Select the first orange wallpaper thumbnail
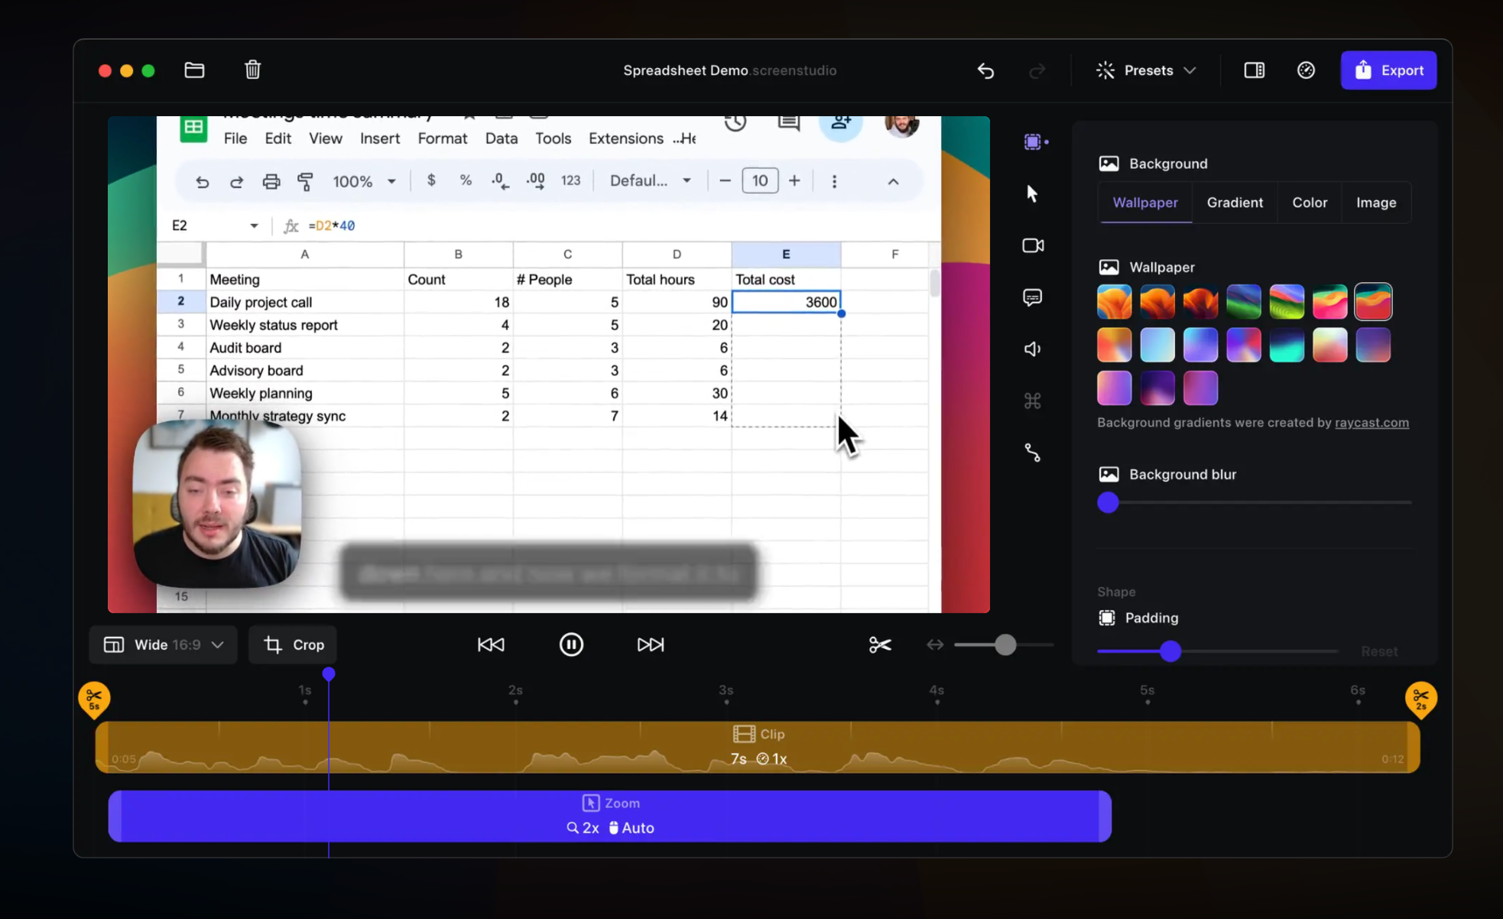 (1114, 301)
